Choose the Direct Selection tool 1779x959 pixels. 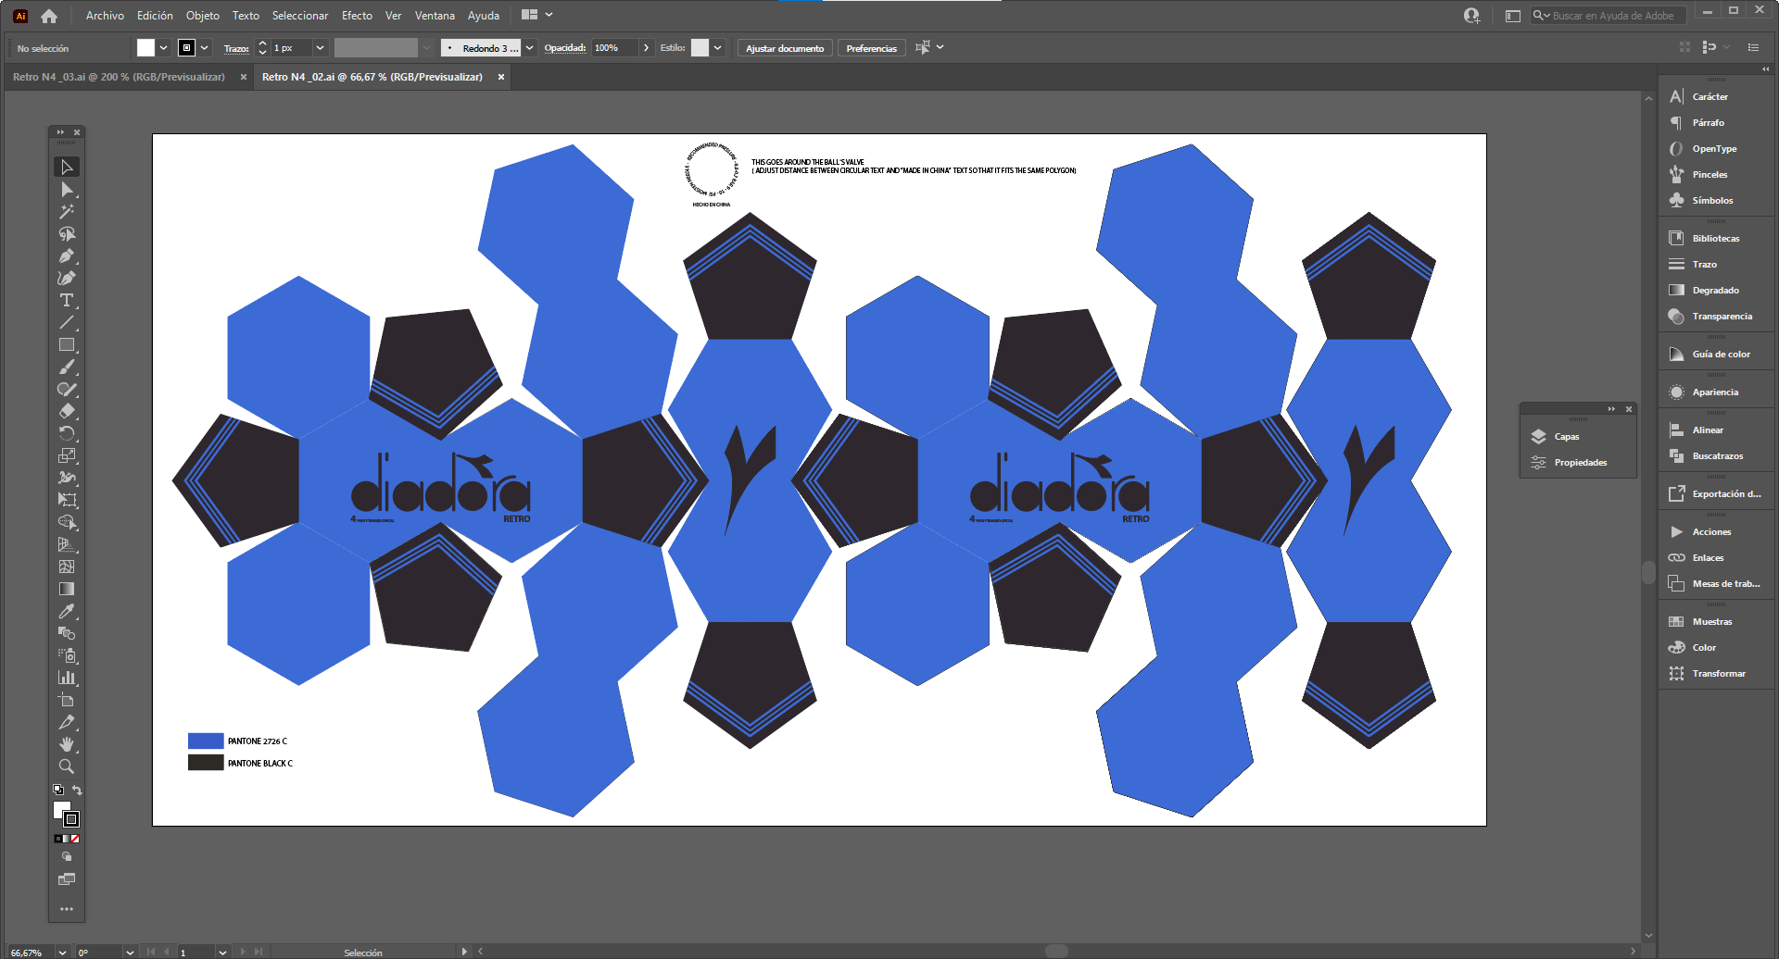67,190
